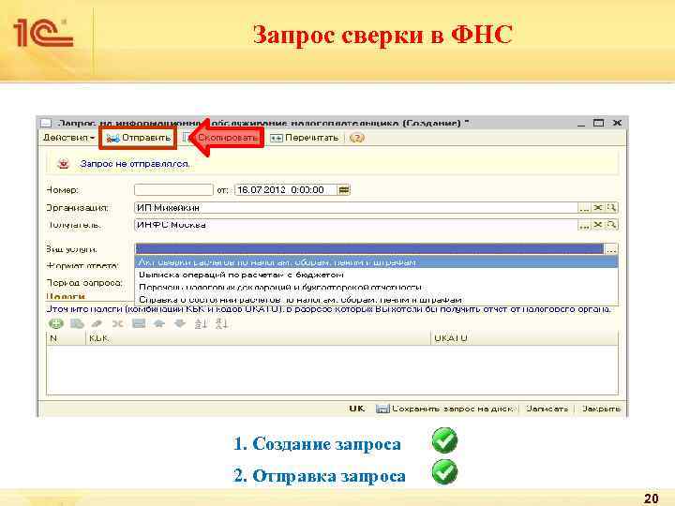Screen dimensions: 675x506
Task: Click the Отправить button to send request
Action: pos(138,138)
